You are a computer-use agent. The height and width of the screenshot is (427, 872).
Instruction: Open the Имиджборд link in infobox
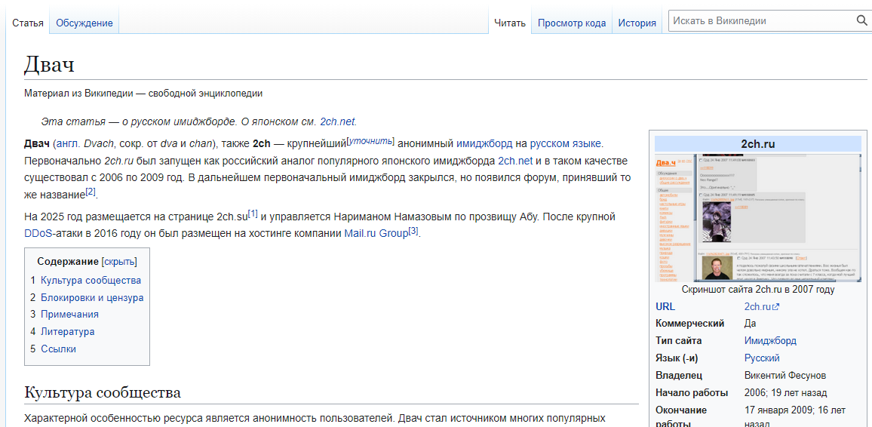pos(770,341)
